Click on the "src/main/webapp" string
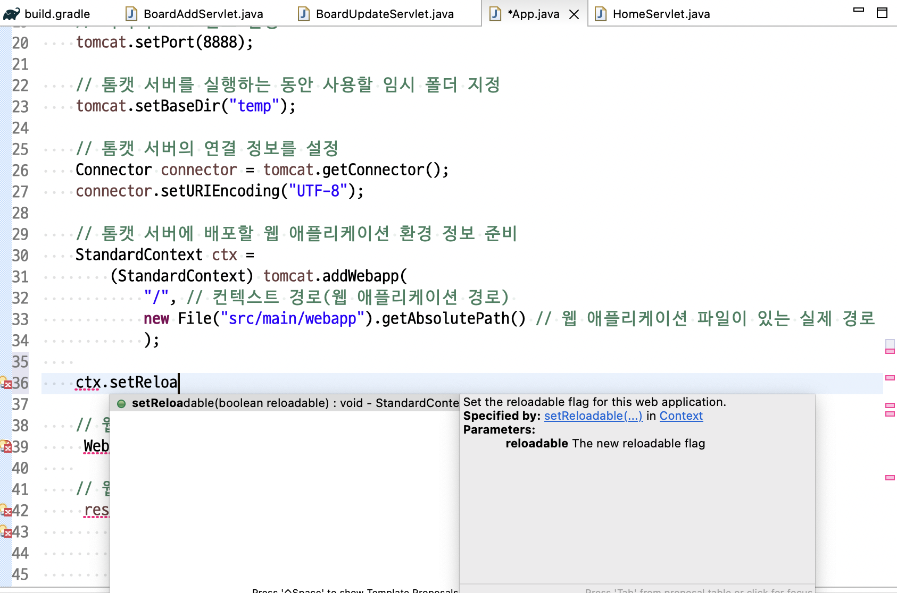Image resolution: width=897 pixels, height=593 pixels. pos(293,319)
